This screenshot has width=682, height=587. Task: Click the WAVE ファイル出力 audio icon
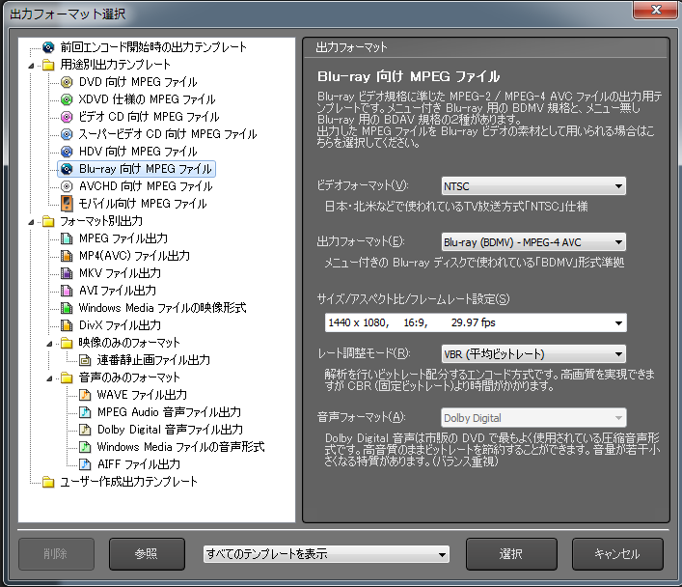pyautogui.click(x=85, y=395)
